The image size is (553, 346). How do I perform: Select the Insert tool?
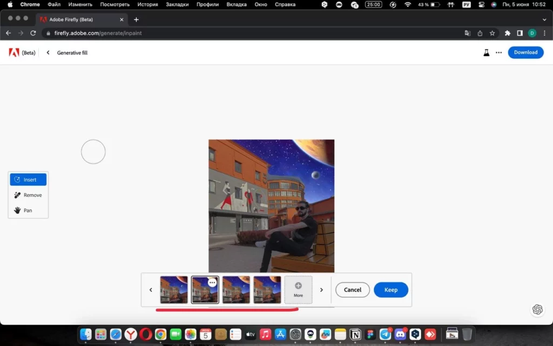click(28, 179)
